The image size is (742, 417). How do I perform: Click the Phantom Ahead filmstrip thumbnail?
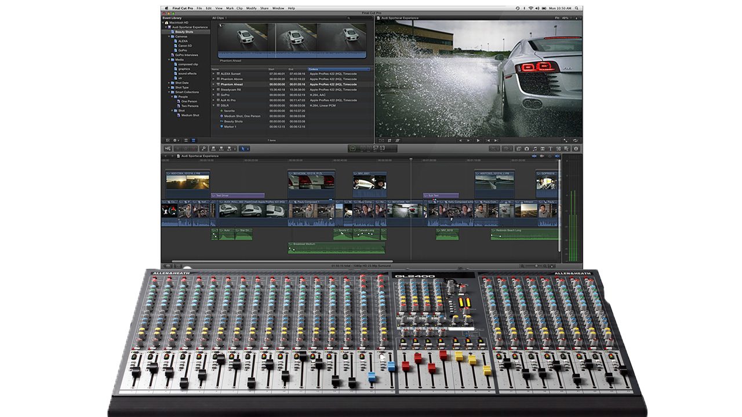(292, 41)
